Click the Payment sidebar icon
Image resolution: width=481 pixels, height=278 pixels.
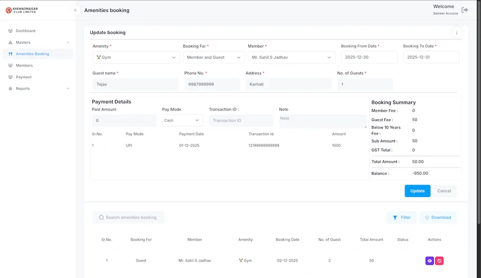tap(11, 77)
